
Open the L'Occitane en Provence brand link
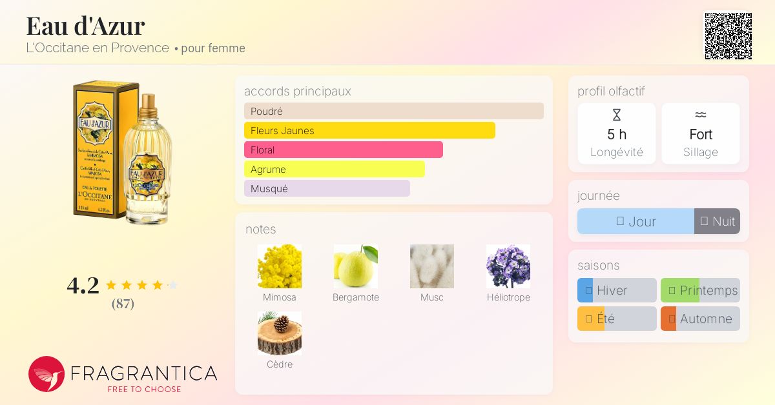click(98, 48)
